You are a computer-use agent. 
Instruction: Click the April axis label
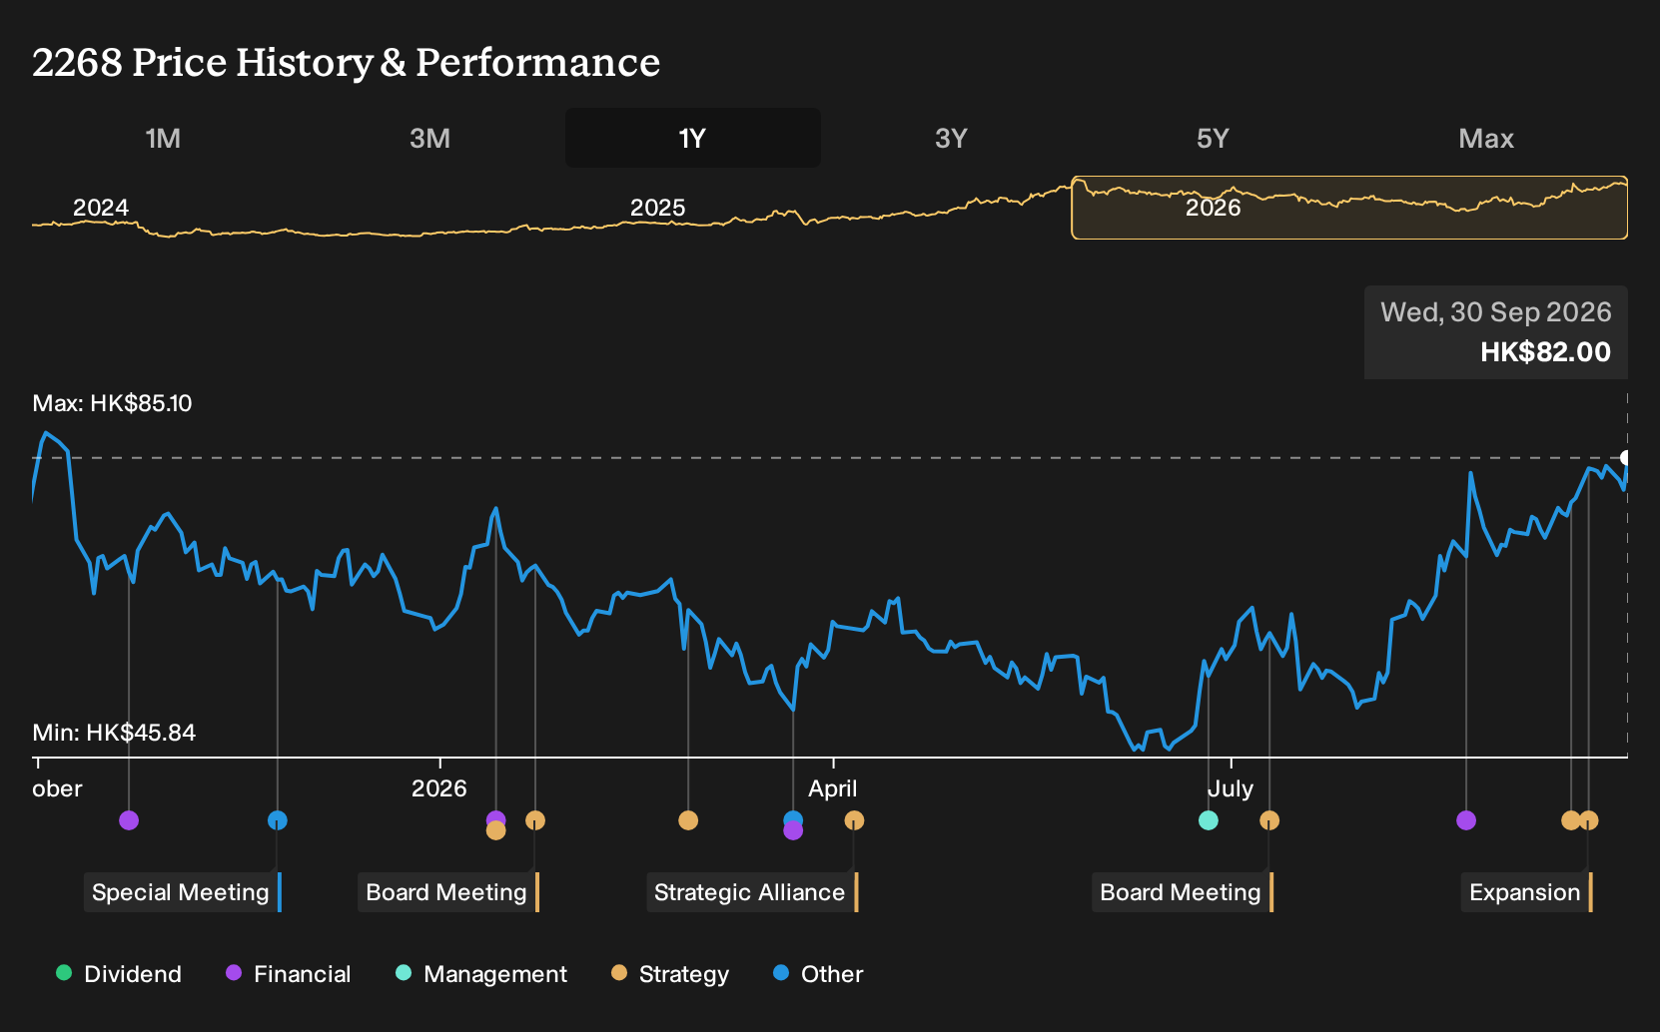[833, 788]
